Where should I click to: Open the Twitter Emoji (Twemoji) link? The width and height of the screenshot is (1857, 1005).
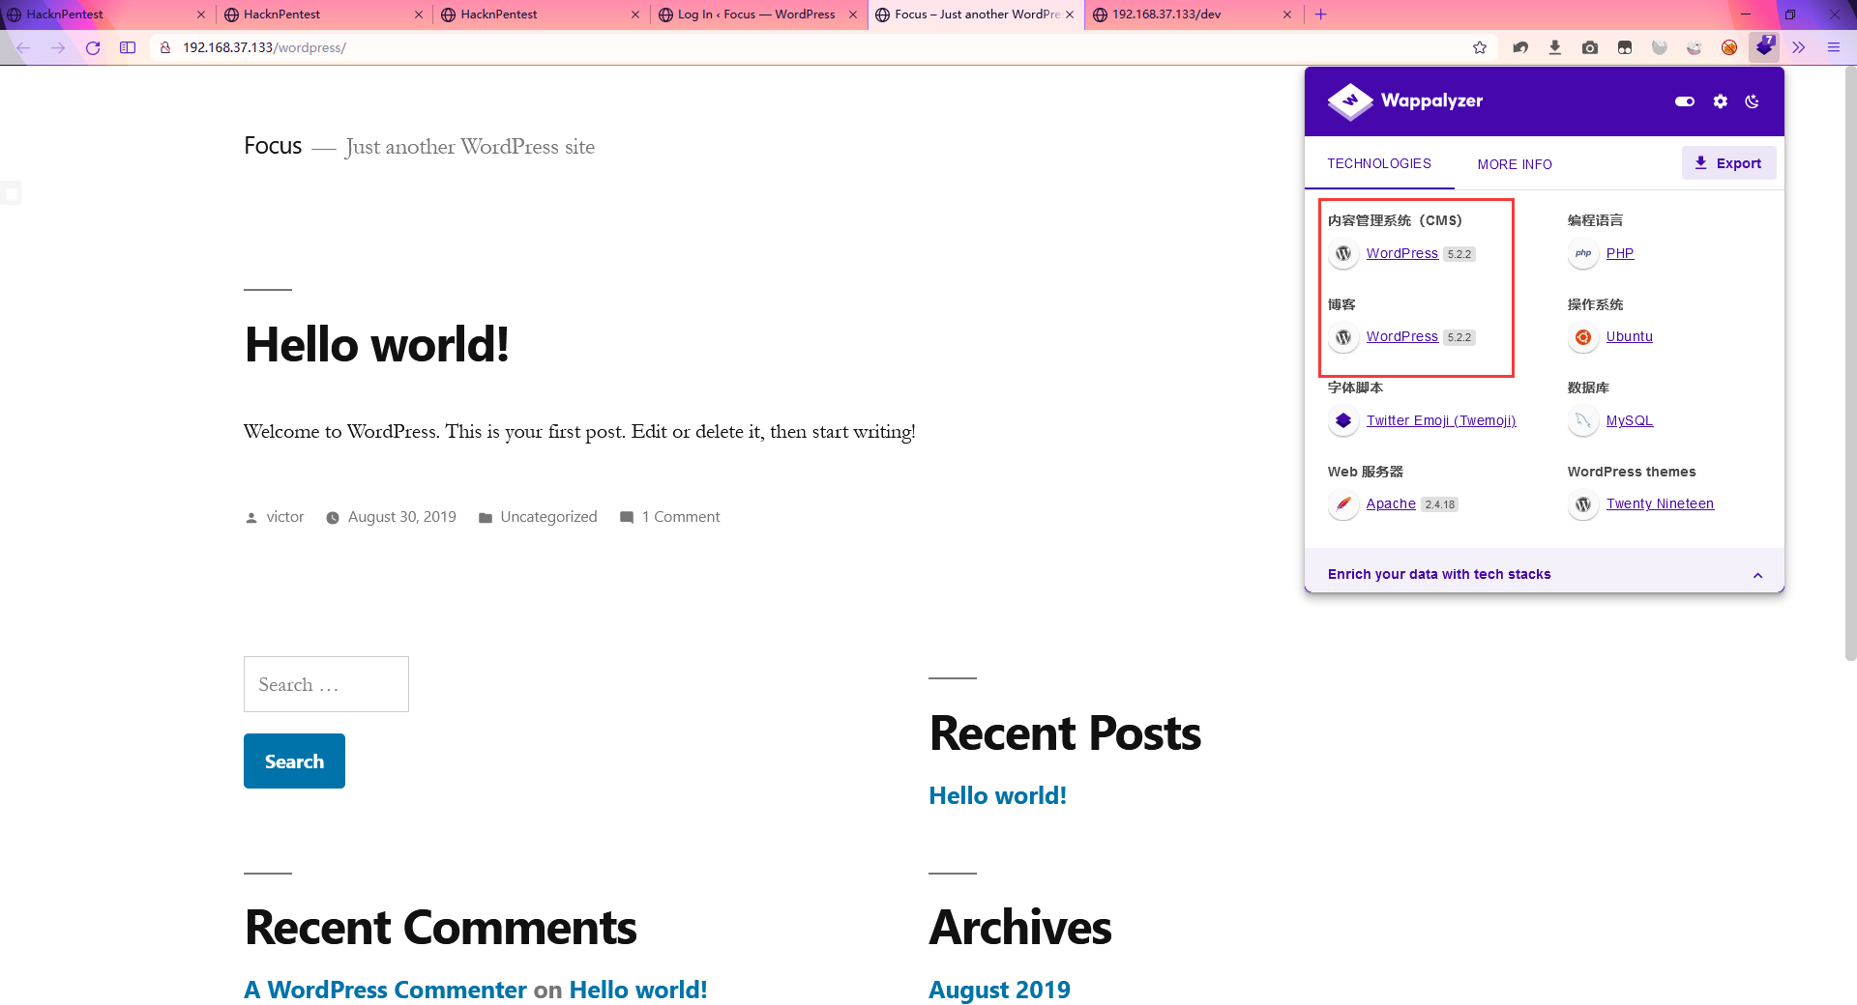tap(1441, 420)
